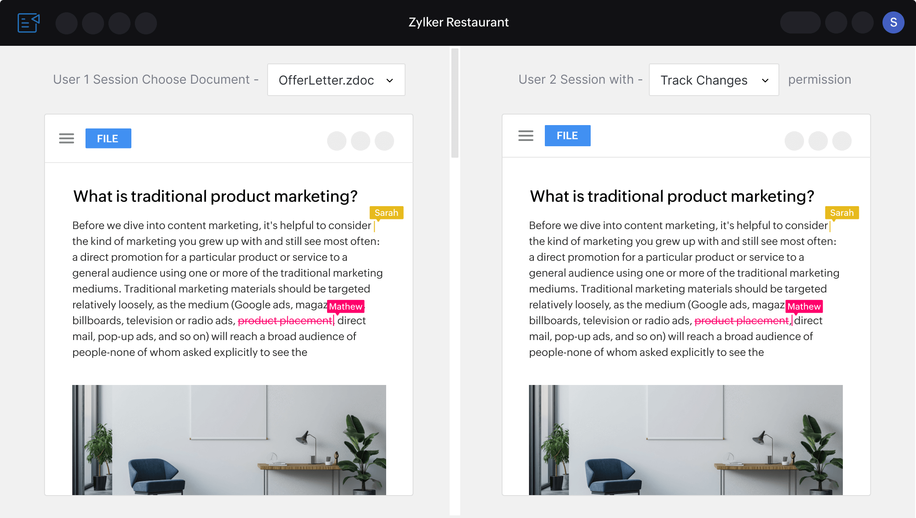This screenshot has height=518, width=916.
Task: Click Mathew collaborator tag in left document
Action: pyautogui.click(x=346, y=306)
